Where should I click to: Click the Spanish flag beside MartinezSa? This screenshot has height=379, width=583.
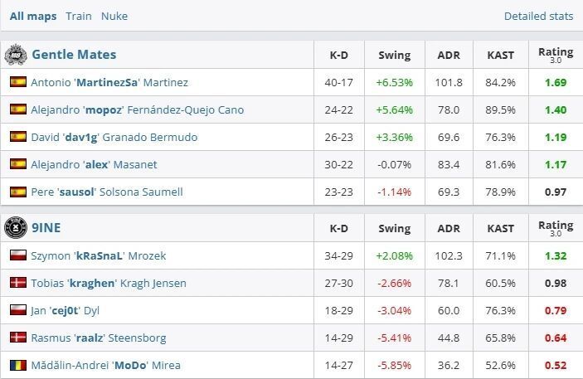pyautogui.click(x=17, y=82)
